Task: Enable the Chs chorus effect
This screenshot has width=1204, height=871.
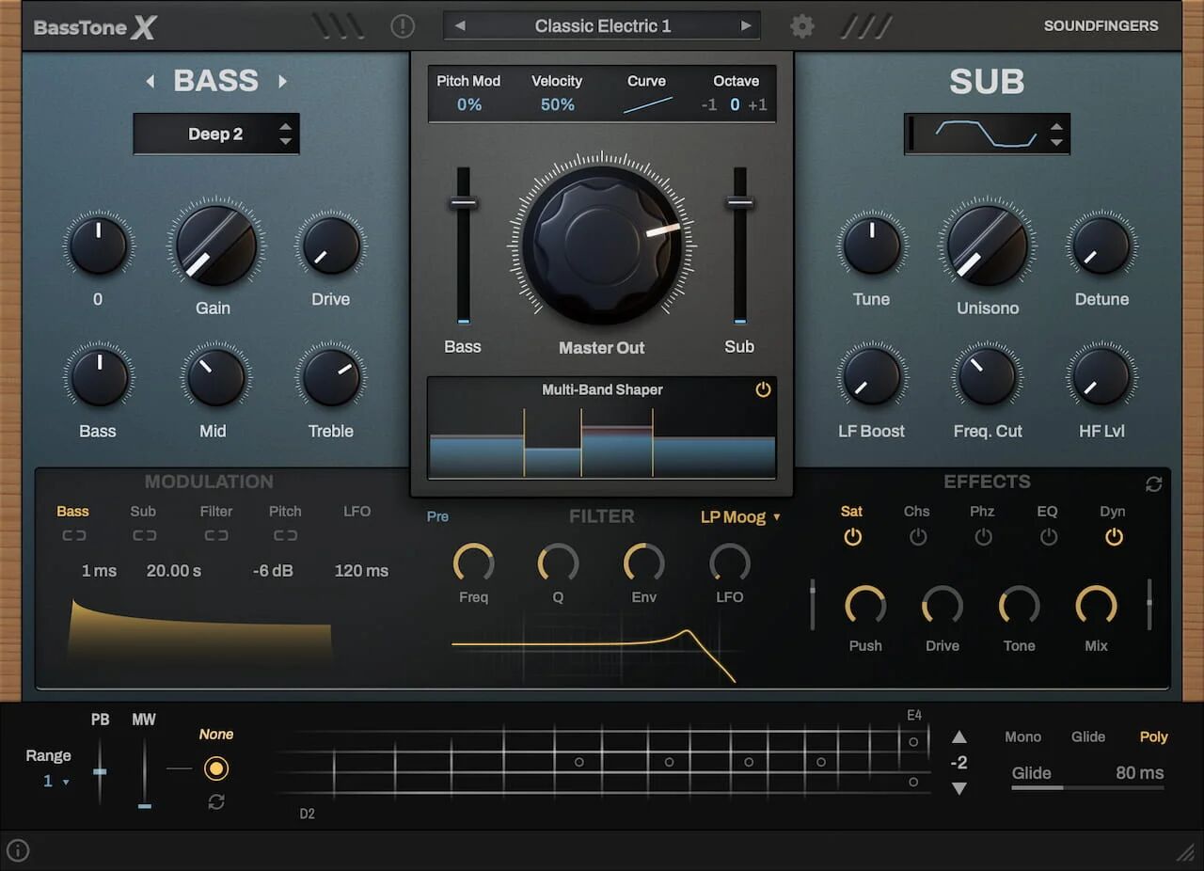Action: pos(917,537)
